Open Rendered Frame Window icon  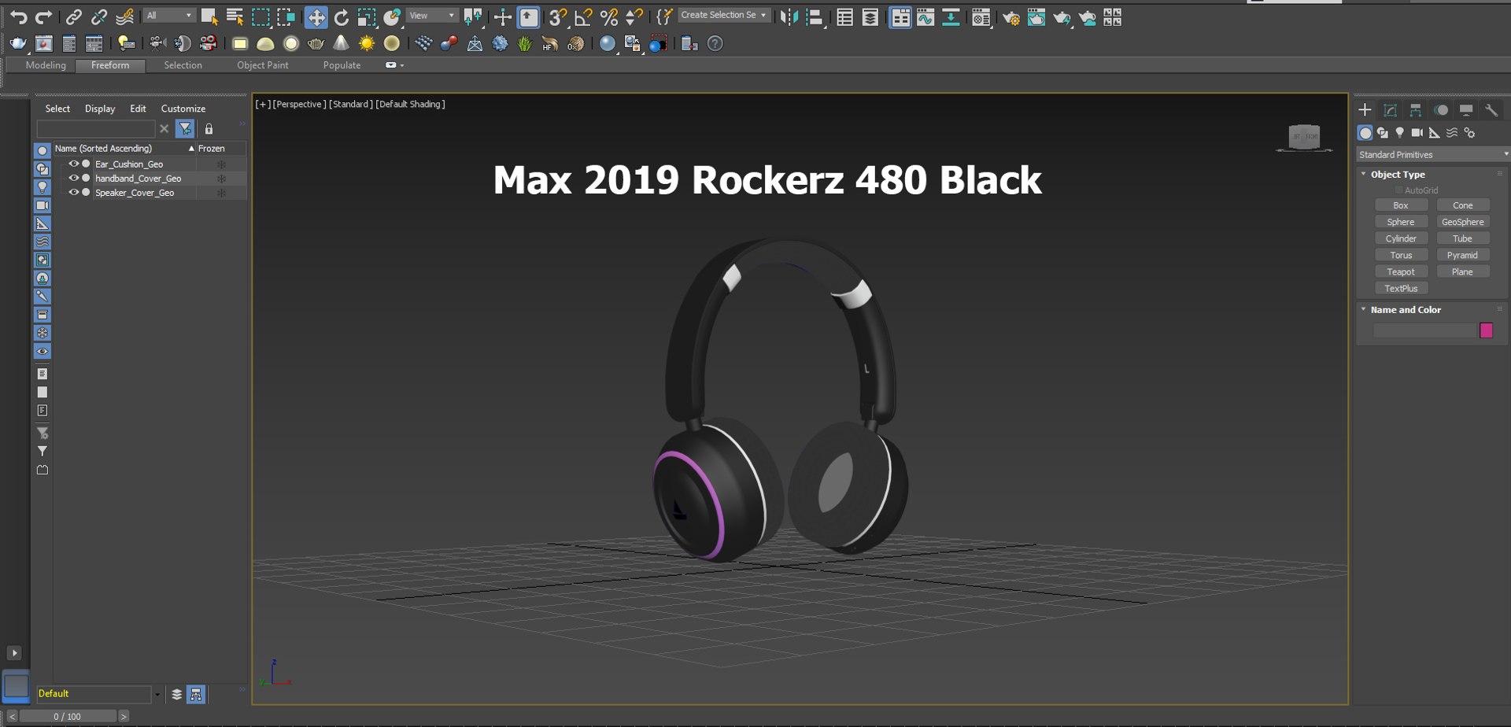(1036, 17)
